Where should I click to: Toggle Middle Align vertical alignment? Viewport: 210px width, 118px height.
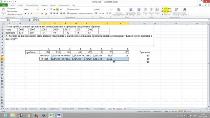54,10
